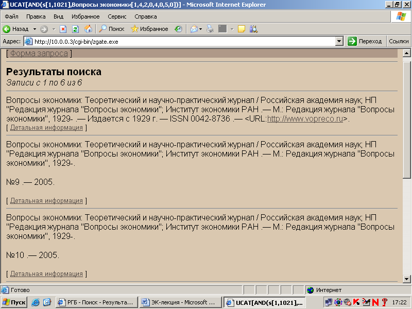Open the Файл menu
This screenshot has height=309, width=412.
click(x=11, y=16)
